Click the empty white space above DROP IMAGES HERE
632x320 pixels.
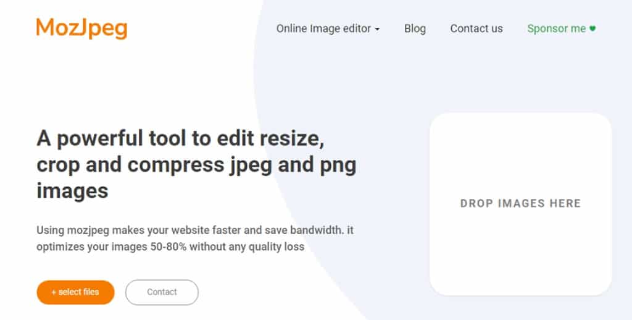pos(520,154)
